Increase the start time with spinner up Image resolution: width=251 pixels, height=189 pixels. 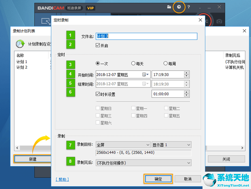tap(186, 73)
